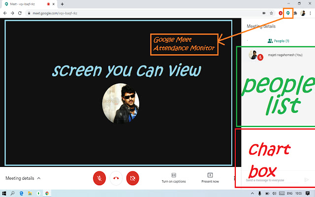Screen dimensions: 315x197
Task: Click Present now
Action: pyautogui.click(x=210, y=178)
